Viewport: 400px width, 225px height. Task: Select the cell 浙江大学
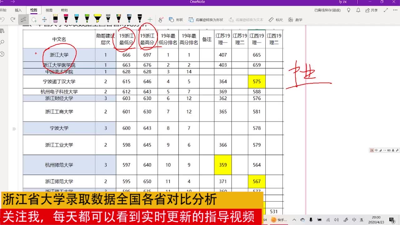pyautogui.click(x=59, y=55)
